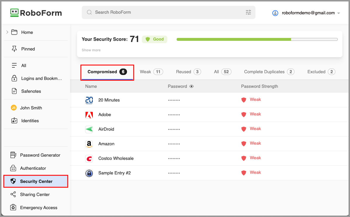Expand the Home folder tree chevron
350x217 pixels.
point(7,32)
